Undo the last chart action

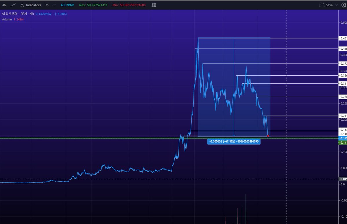(47, 5)
